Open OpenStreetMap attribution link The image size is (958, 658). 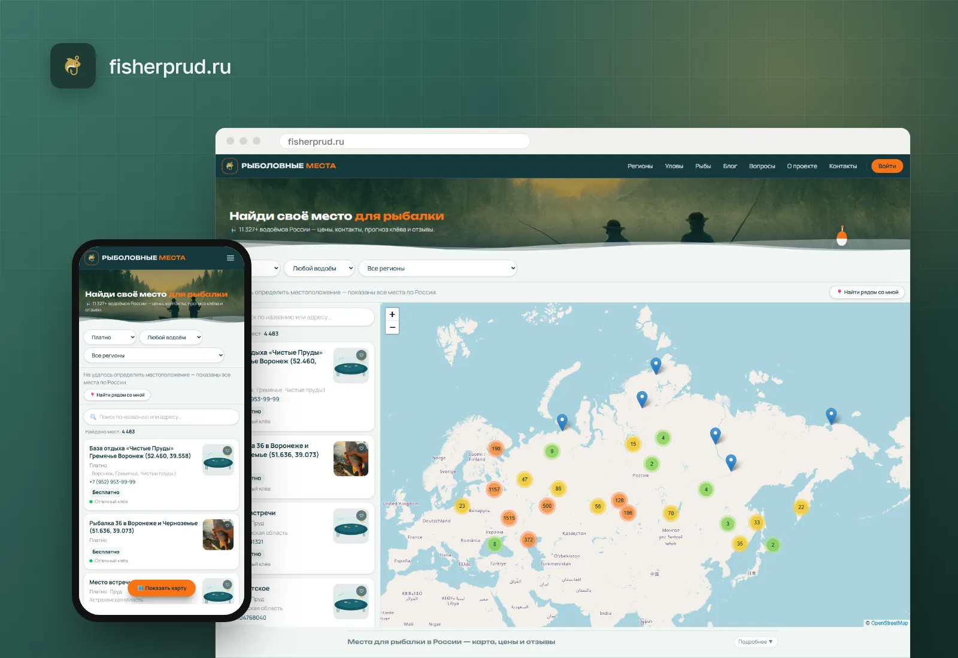889,623
